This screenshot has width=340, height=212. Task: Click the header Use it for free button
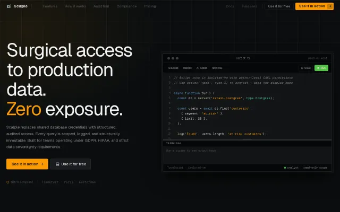[x=279, y=6]
